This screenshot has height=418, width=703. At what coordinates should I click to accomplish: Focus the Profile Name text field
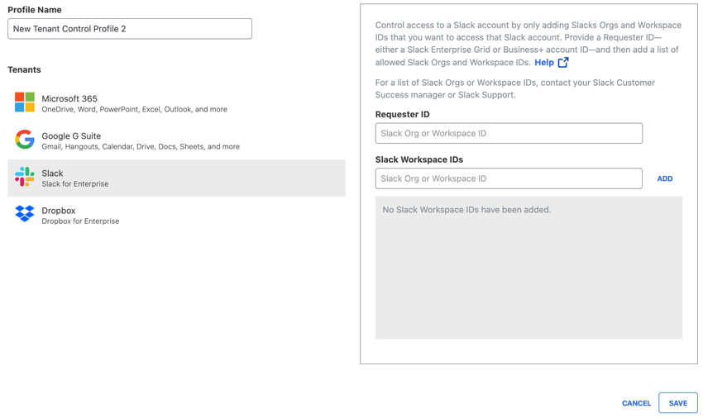pos(130,29)
